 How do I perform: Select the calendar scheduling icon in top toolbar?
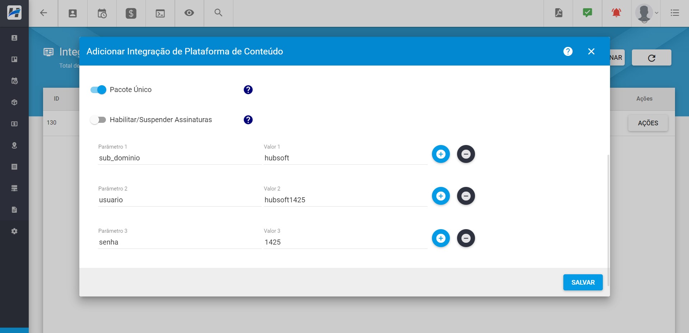pos(102,13)
